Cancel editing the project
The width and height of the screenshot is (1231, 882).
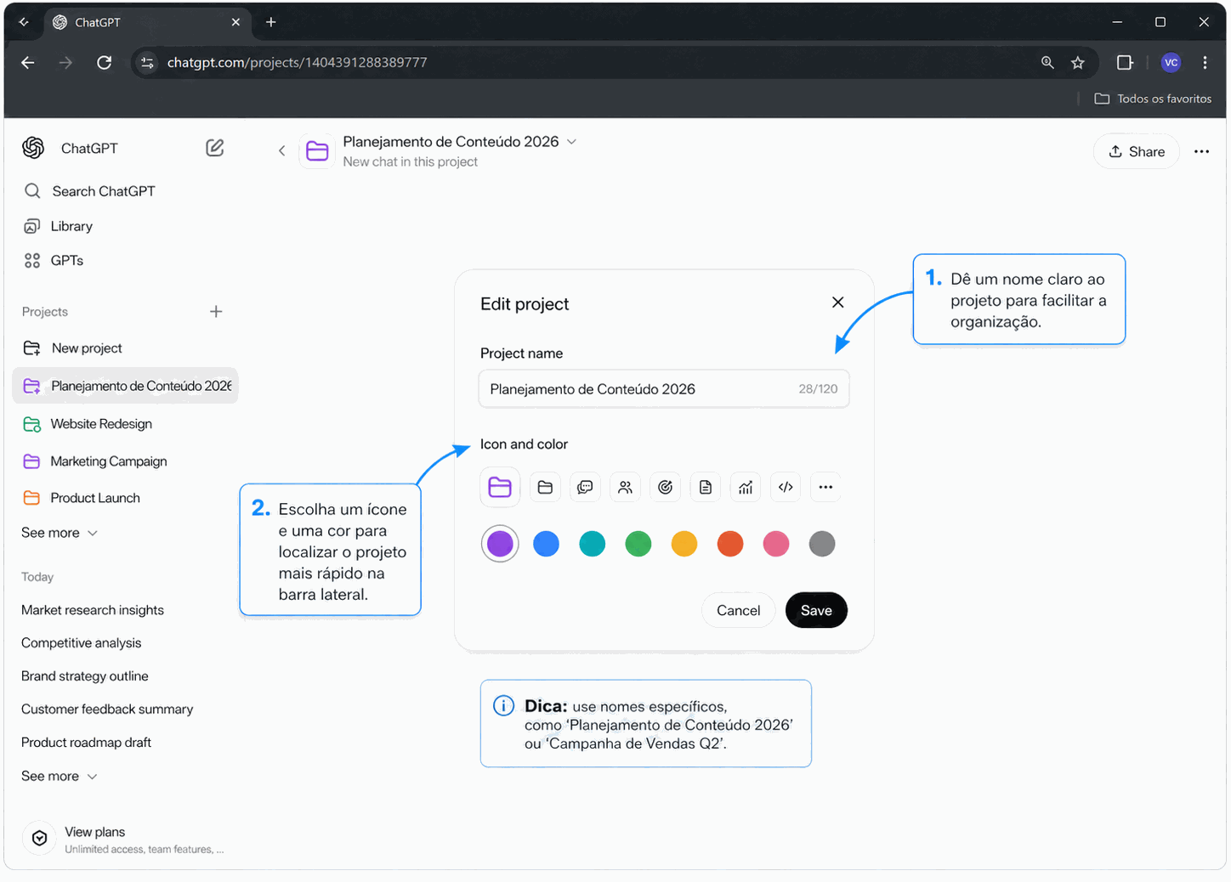coord(738,610)
